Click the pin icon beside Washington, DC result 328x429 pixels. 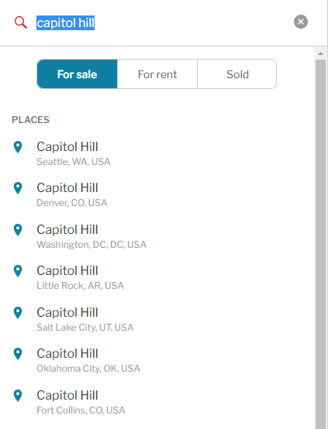coord(18,230)
